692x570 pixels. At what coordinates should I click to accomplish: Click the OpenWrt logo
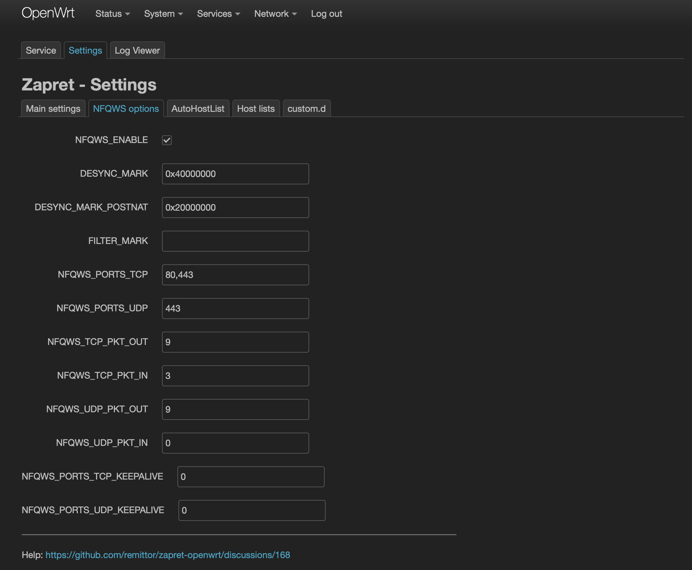48,13
